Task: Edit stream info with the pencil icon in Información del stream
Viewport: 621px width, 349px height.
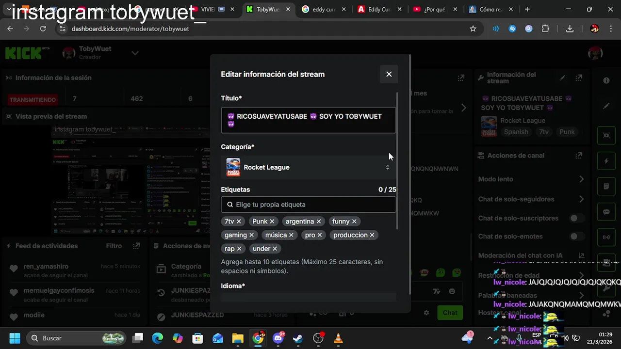Action: (562, 78)
